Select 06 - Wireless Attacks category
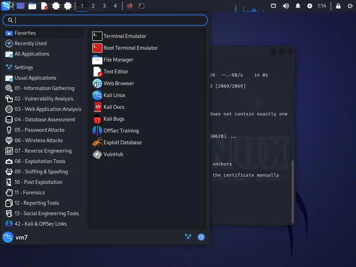 coord(43,140)
